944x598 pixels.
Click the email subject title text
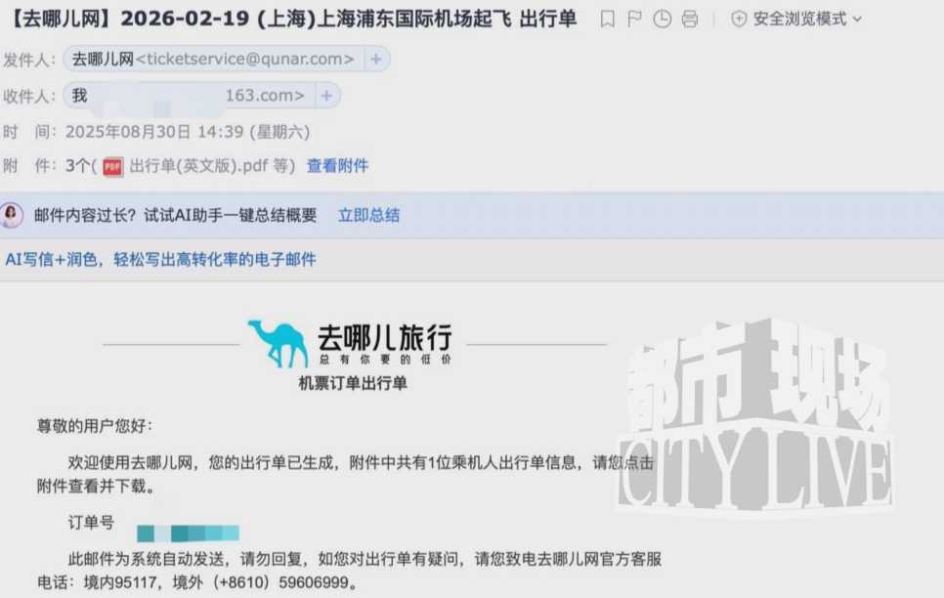pyautogui.click(x=293, y=19)
